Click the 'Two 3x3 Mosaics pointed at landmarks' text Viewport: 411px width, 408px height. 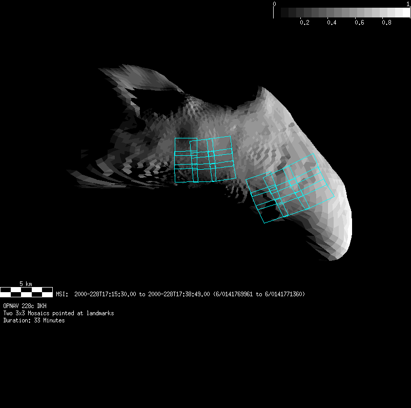(58, 313)
